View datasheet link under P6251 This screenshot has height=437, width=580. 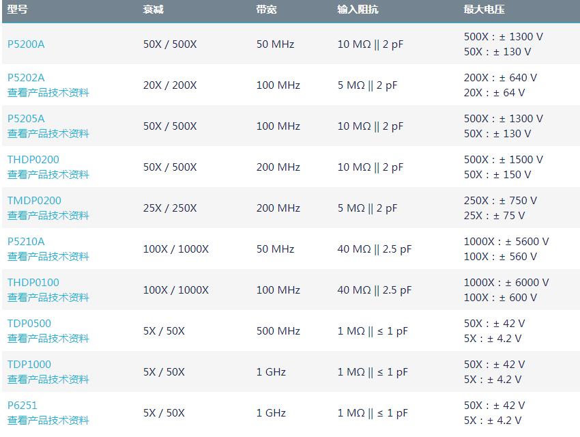pos(48,421)
